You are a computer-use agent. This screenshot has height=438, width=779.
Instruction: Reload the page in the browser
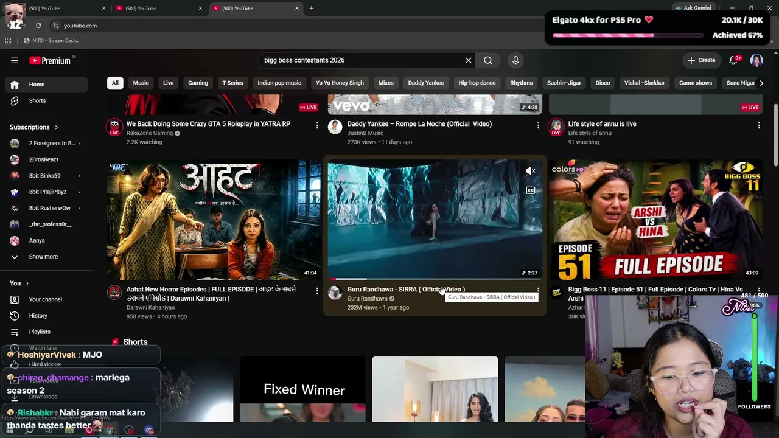(x=38, y=26)
